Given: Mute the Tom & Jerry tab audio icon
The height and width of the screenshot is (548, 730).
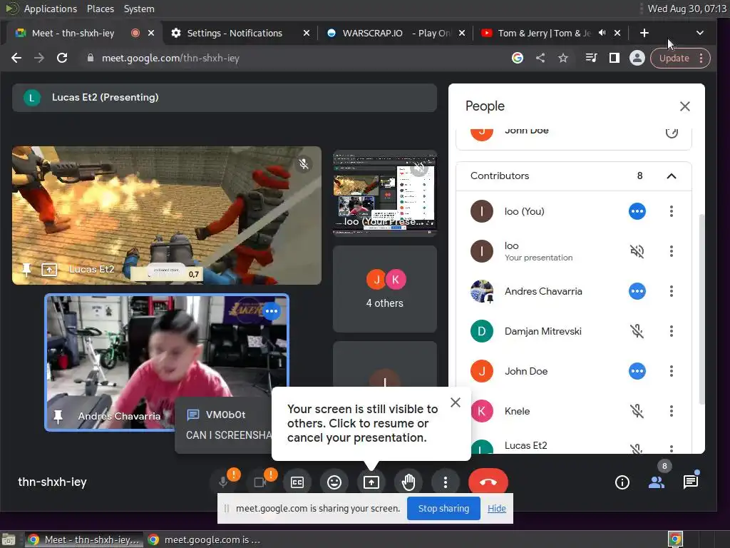Looking at the screenshot, I should click(602, 33).
